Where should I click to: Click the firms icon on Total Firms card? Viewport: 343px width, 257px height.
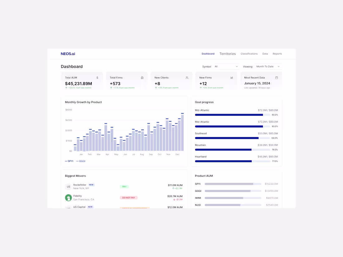pyautogui.click(x=142, y=78)
